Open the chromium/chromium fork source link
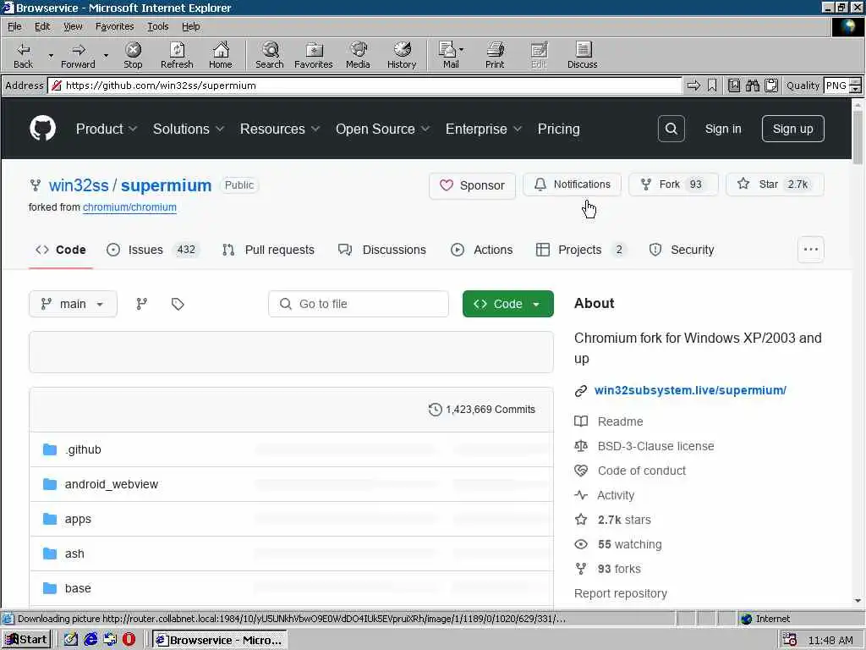 tap(129, 207)
